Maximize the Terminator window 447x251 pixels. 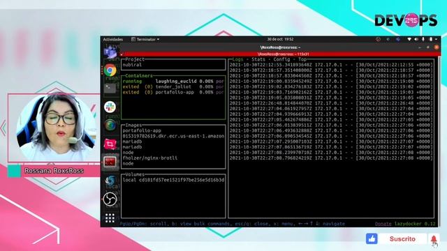pyautogui.click(x=428, y=47)
